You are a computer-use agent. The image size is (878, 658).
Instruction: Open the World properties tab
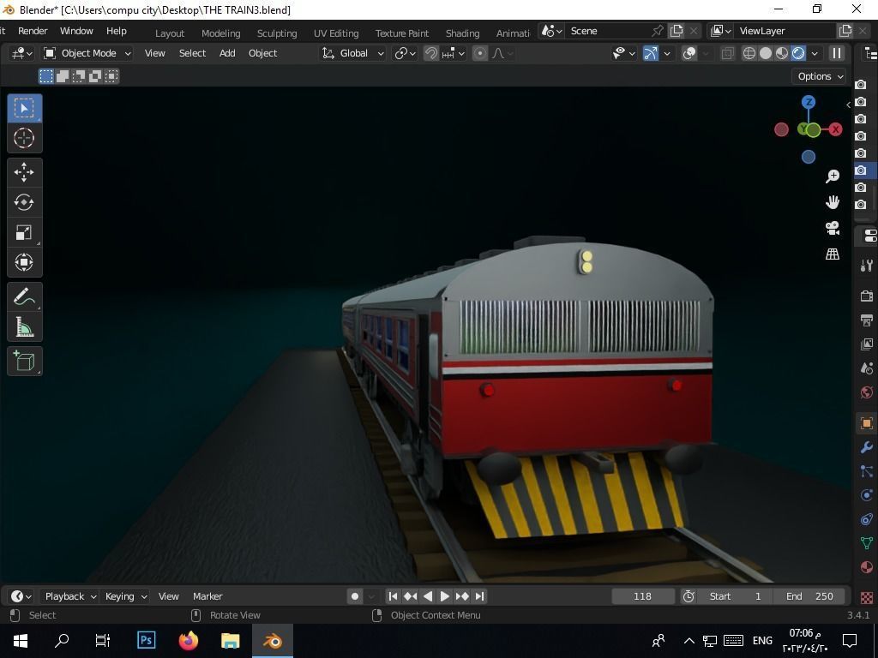coord(866,392)
